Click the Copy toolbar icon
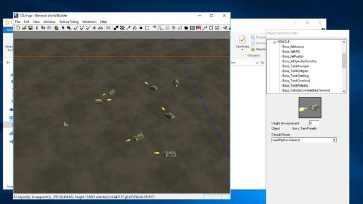Image resolution: width=363 pixels, height=204 pixels. [x=43, y=28]
